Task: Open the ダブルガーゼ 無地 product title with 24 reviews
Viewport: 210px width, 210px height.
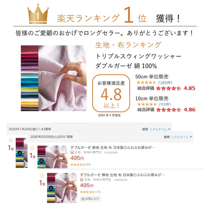Action: pos(113,147)
